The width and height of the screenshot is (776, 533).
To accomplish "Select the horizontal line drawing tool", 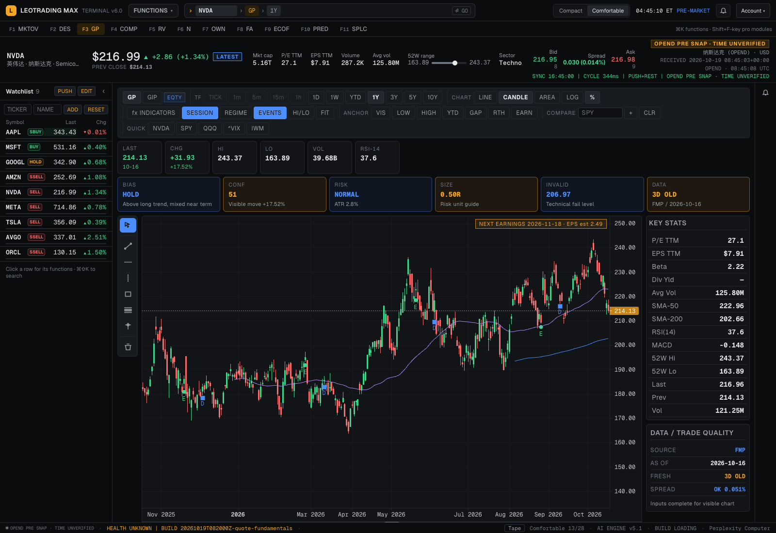I will 128,262.
